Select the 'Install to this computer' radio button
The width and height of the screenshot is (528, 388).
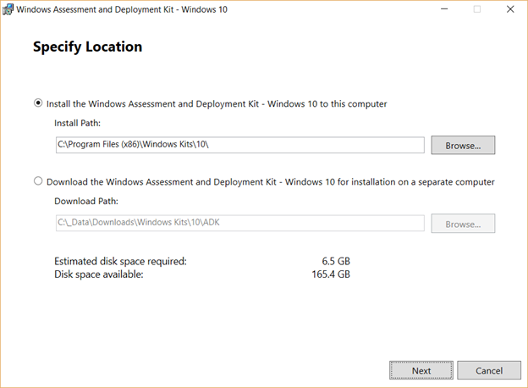tap(38, 103)
